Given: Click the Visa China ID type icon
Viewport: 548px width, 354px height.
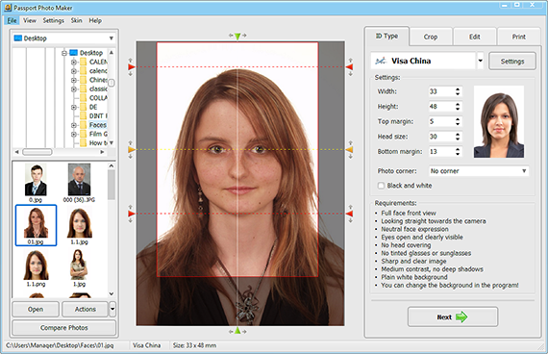Looking at the screenshot, I should pyautogui.click(x=381, y=61).
